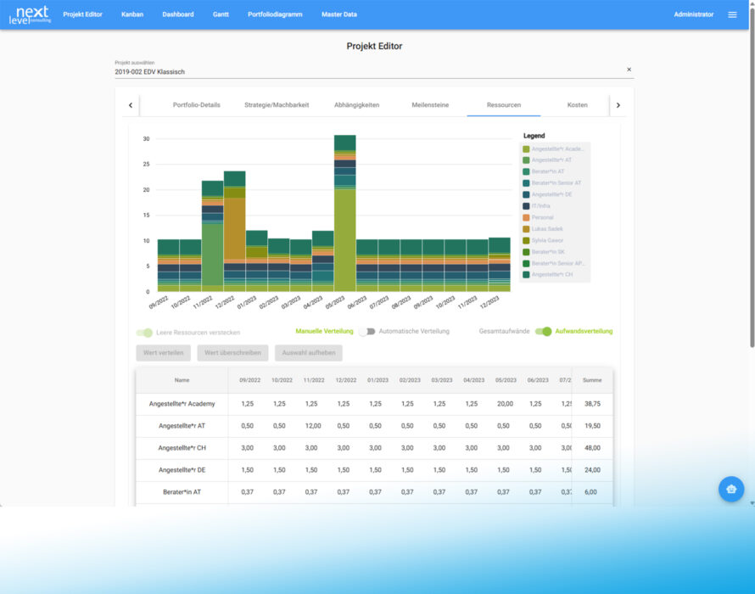Click the Auswahl aufheben button
Viewport: 755px width, 594px height.
309,353
